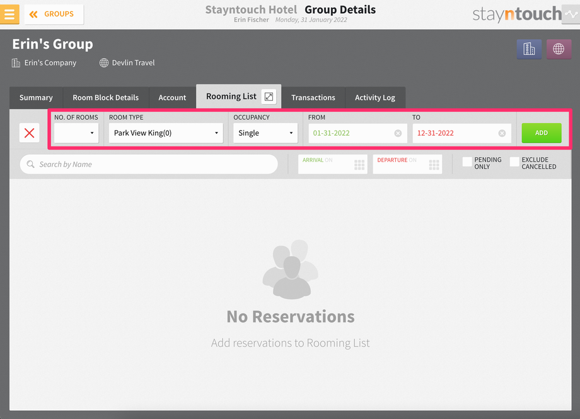580x419 pixels.
Task: Switch to the Summary tab
Action: pos(36,98)
